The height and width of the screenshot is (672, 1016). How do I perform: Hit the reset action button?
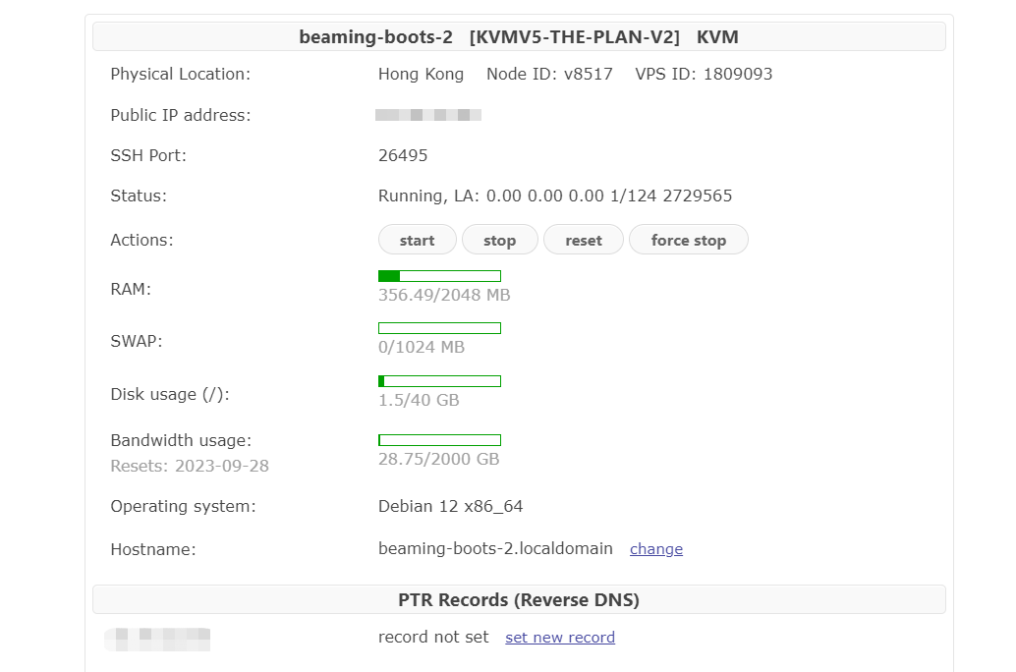tap(583, 240)
